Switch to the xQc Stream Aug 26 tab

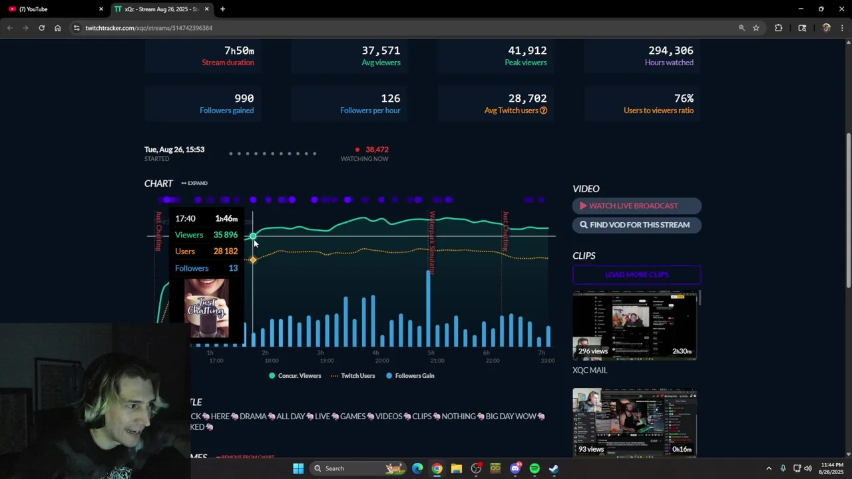pos(161,9)
